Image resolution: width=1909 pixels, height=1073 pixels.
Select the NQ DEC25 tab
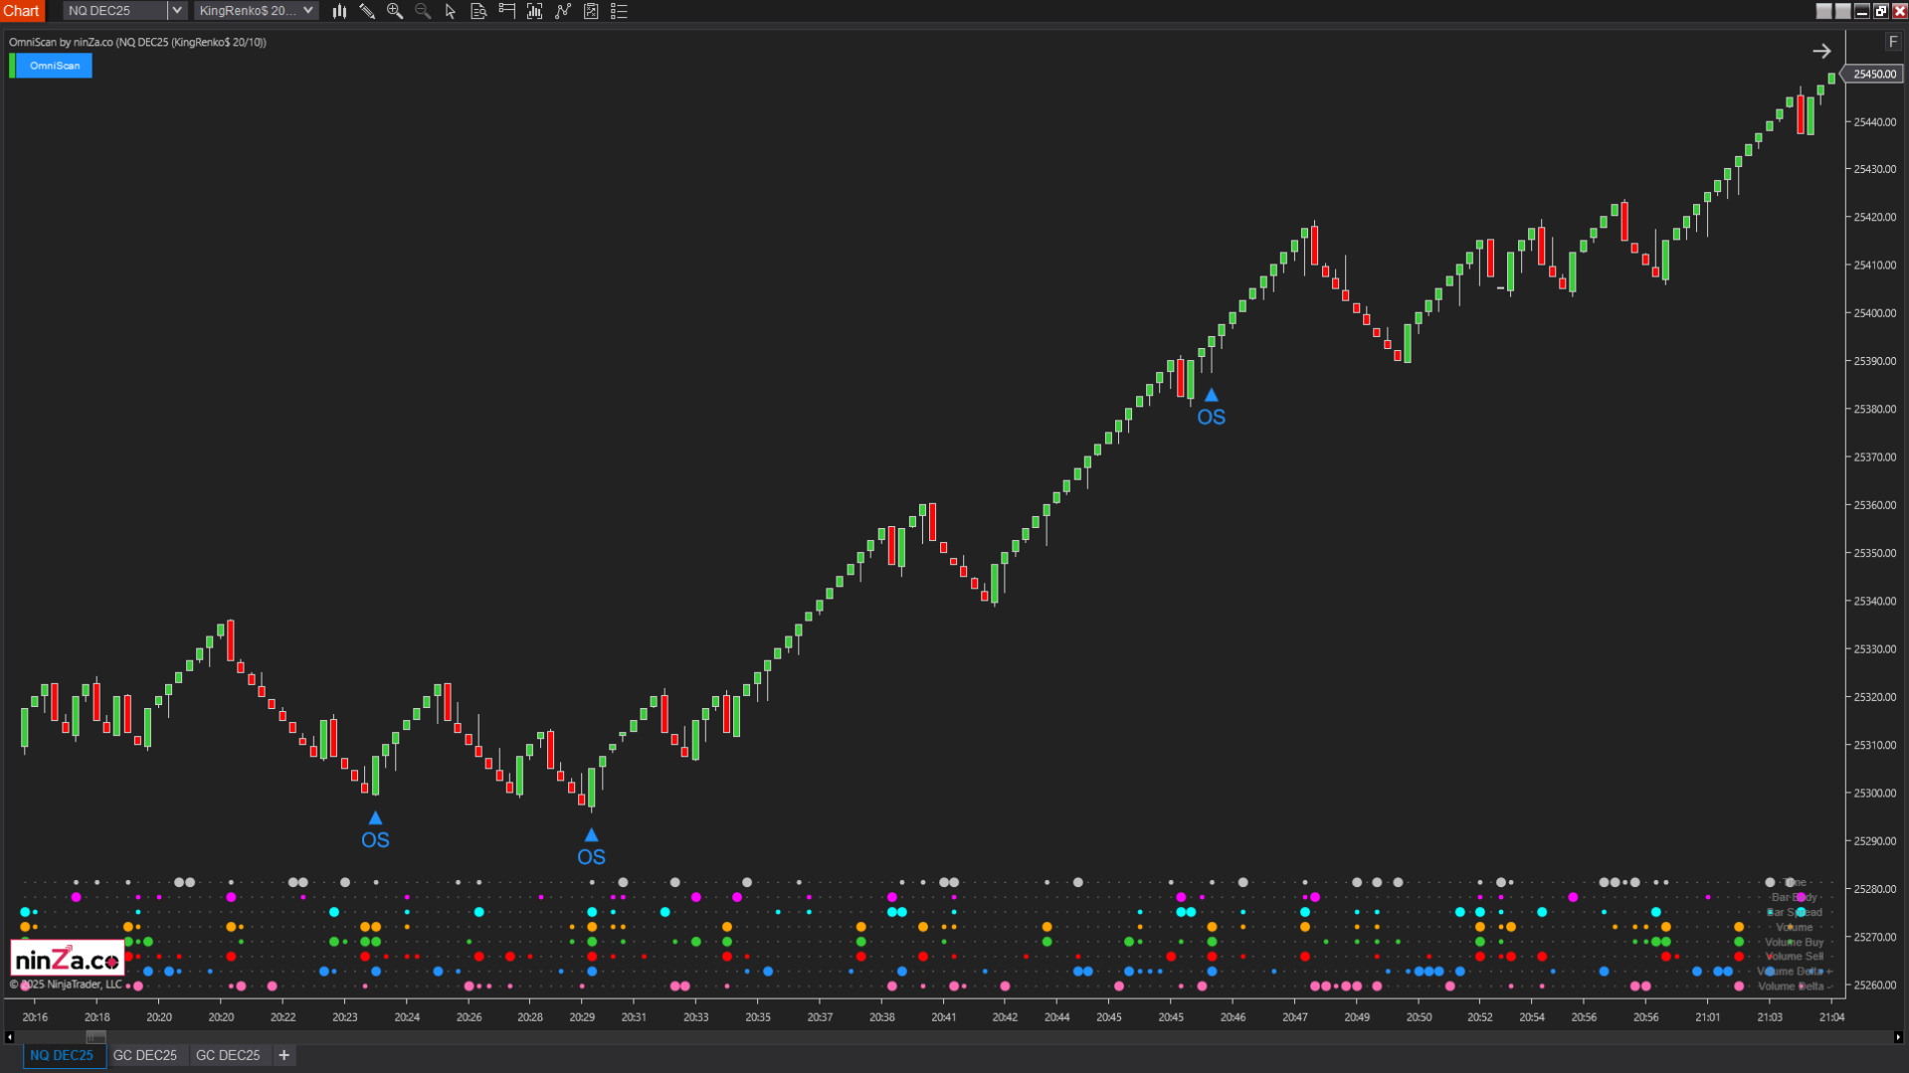click(x=63, y=1055)
